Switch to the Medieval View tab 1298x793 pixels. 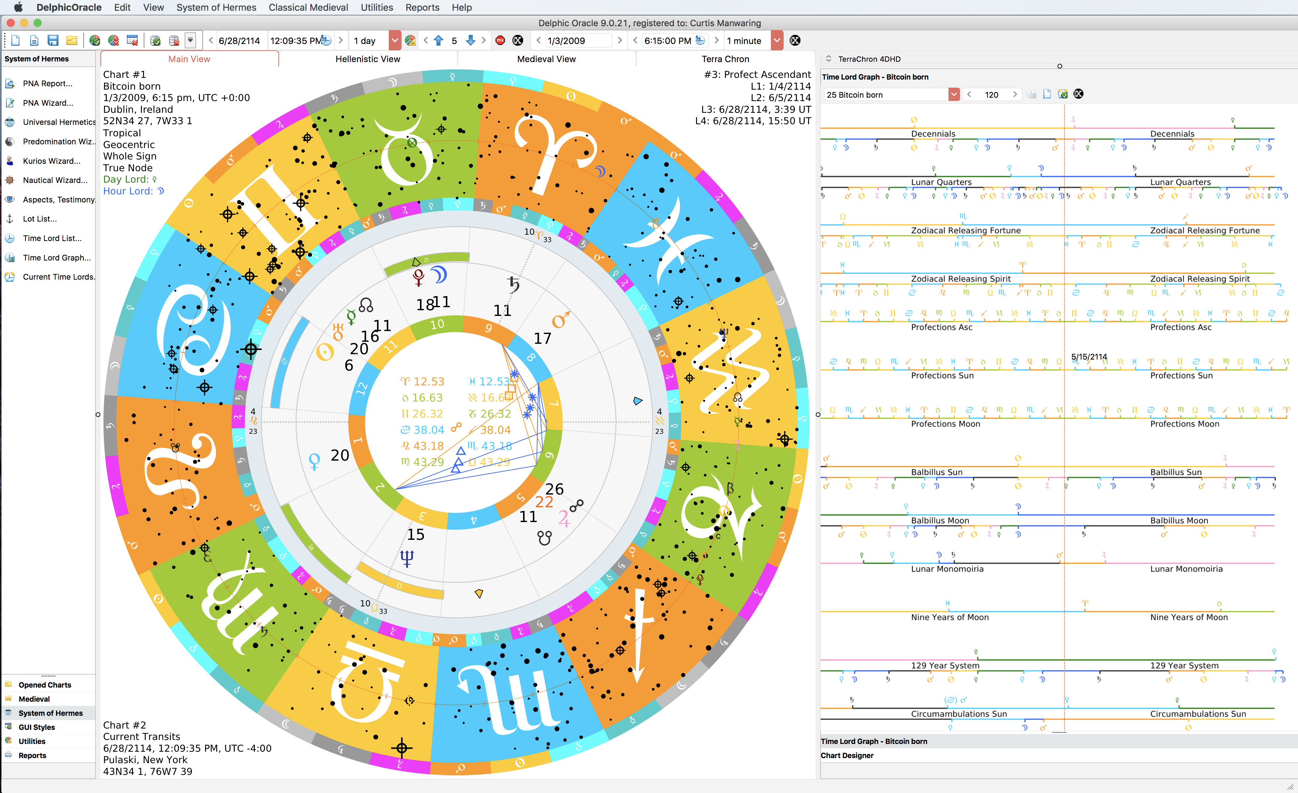pyautogui.click(x=546, y=59)
